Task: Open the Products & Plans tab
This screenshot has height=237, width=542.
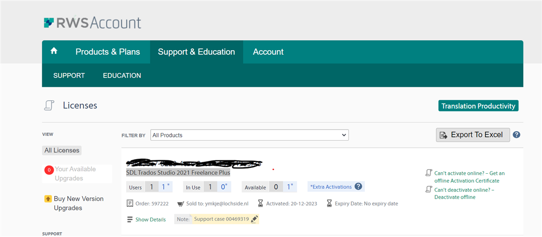Action: (108, 52)
